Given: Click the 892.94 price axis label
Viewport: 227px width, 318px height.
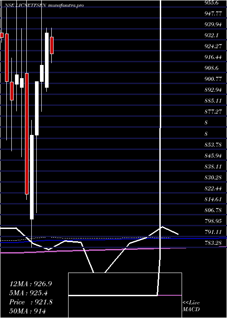Looking at the screenshot, I should tap(213, 90).
